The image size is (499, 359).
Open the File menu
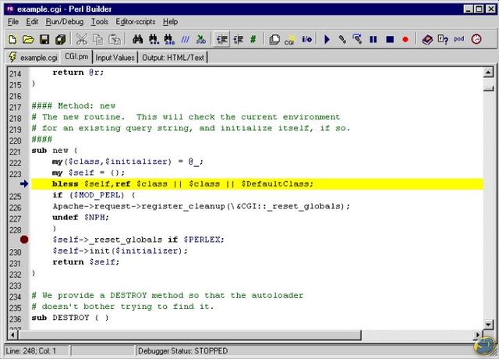tap(13, 22)
